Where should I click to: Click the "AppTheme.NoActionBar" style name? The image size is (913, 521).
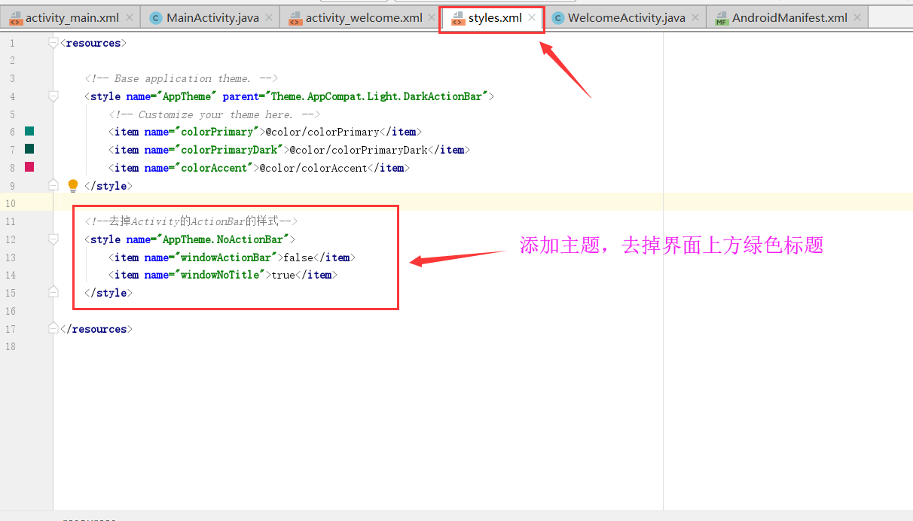(223, 239)
